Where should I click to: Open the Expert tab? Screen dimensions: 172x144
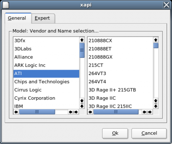(43, 18)
